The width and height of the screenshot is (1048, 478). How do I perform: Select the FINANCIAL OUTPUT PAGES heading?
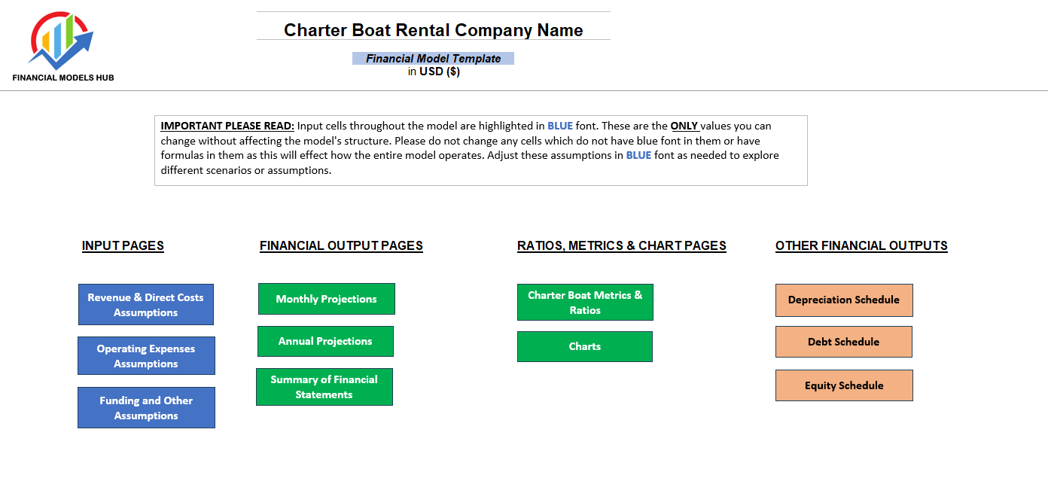click(x=341, y=245)
